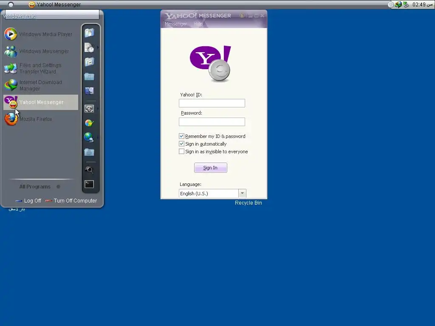Click the Log Off icon
This screenshot has width=435, height=326.
(x=19, y=201)
